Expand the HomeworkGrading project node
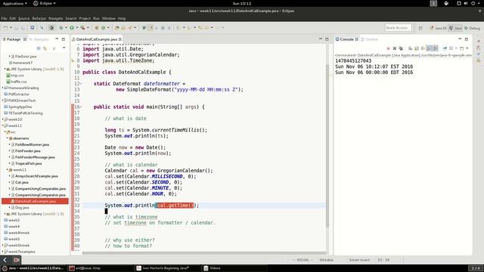484x272 pixels. (x=3, y=88)
